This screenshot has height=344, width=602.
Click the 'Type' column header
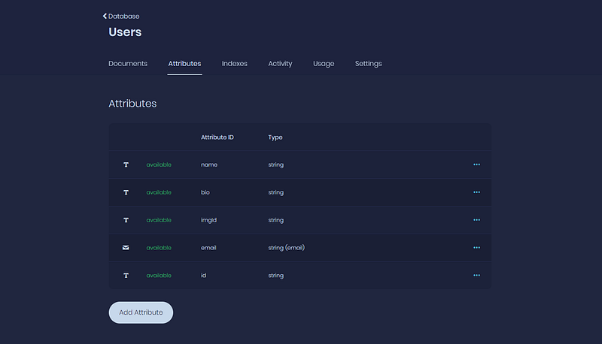pos(275,137)
